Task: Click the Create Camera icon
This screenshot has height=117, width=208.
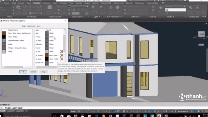Action: tap(153, 7)
